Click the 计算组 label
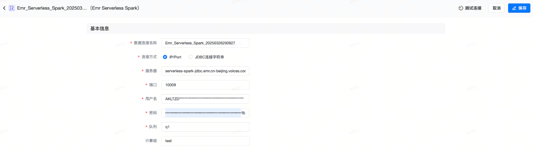 pyautogui.click(x=151, y=141)
